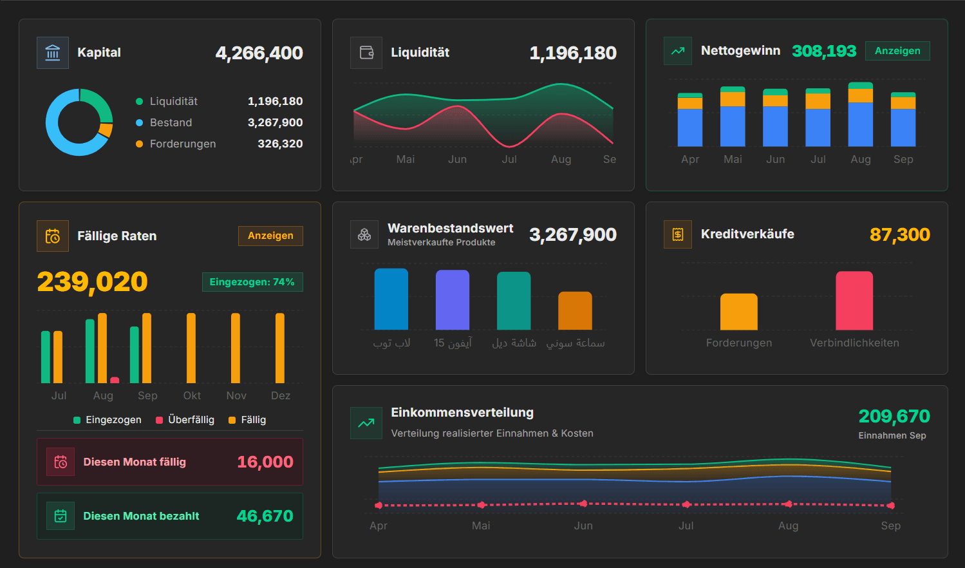Image resolution: width=965 pixels, height=568 pixels.
Task: Click the Kreditverkäufe receipt dollar icon
Action: pos(678,234)
